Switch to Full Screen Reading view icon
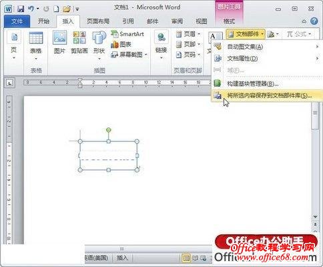The height and width of the screenshot is (267, 323). point(196,258)
